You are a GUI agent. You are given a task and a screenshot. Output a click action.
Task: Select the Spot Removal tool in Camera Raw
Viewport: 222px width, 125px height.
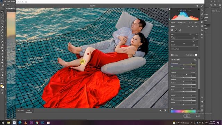point(202,14)
